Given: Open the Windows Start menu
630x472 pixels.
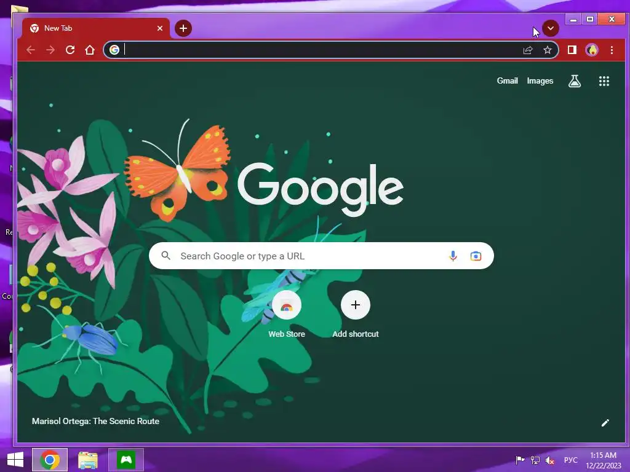Looking at the screenshot, I should 15,460.
